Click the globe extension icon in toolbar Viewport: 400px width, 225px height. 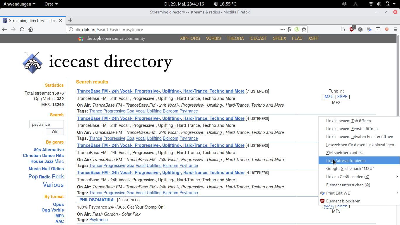click(x=360, y=29)
